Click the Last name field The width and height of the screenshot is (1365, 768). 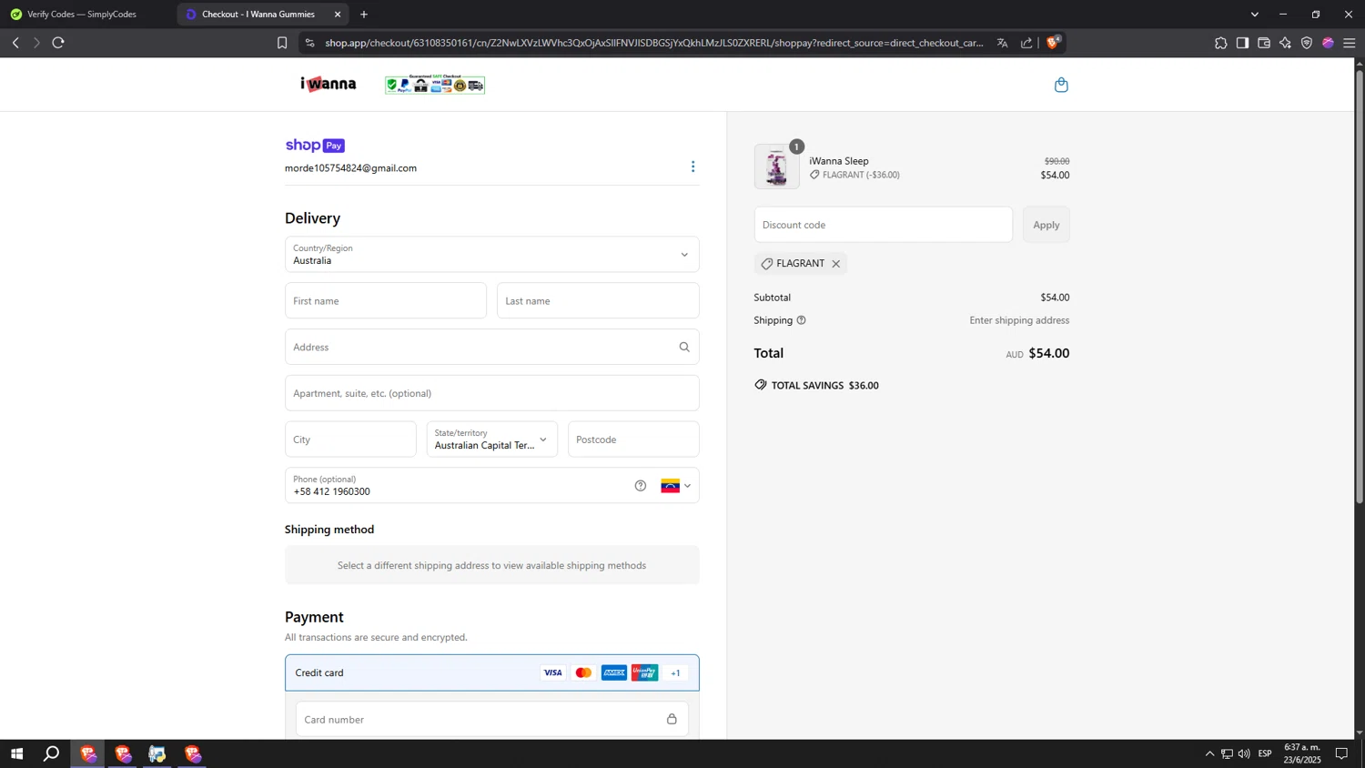pos(598,301)
